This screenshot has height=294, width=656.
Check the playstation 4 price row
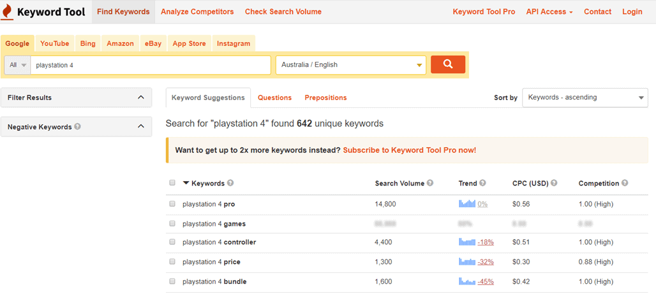tap(172, 261)
